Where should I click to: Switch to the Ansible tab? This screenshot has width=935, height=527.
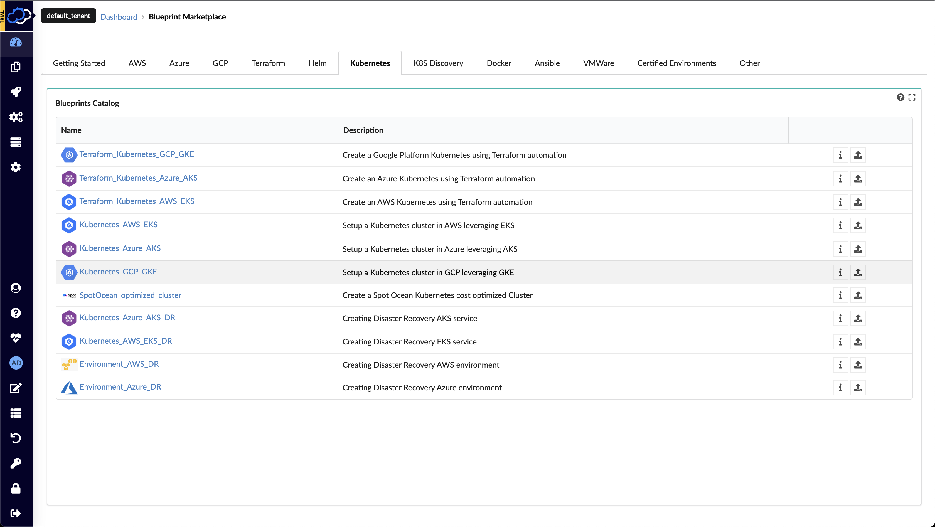[x=547, y=63]
